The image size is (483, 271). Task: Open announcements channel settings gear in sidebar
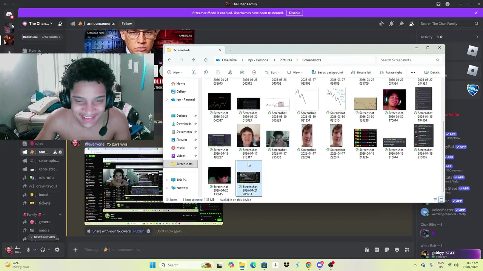point(60,152)
